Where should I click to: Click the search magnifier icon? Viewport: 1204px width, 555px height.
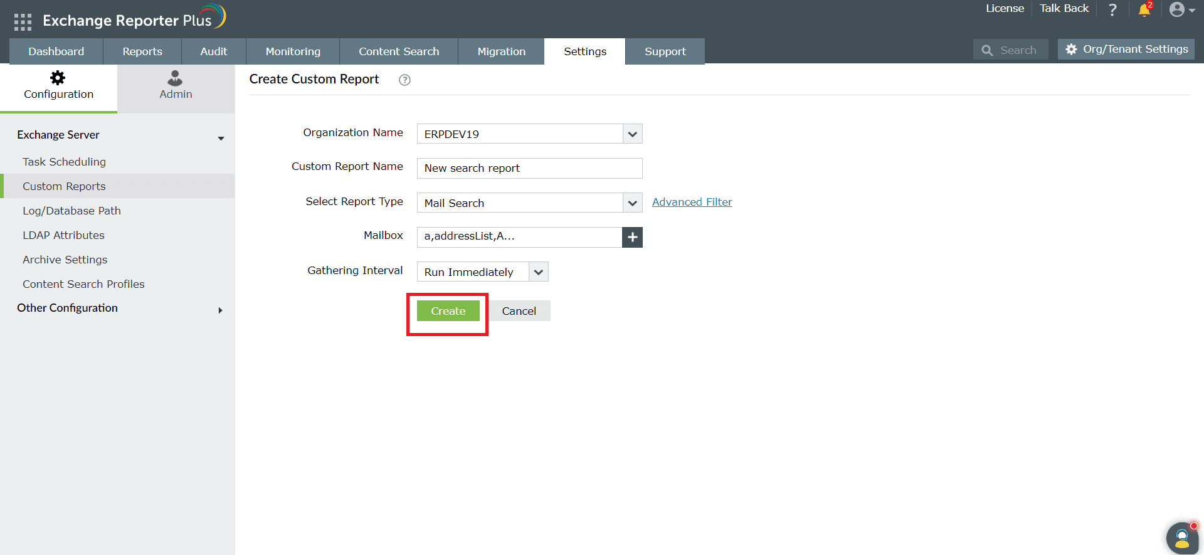[987, 50]
